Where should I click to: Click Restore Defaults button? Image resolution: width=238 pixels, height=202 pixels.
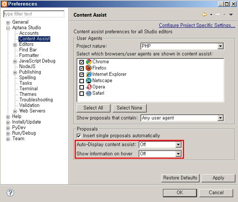[x=180, y=178]
